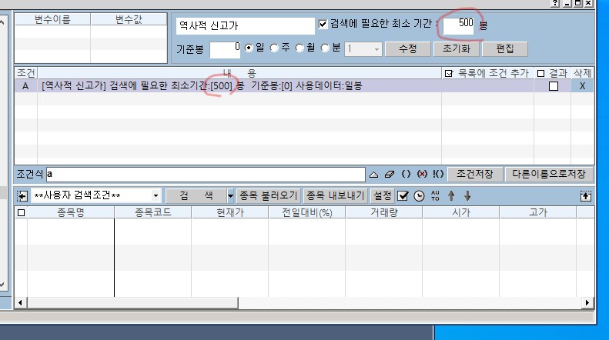Check the 결과 checkbox for condition A

(x=553, y=86)
